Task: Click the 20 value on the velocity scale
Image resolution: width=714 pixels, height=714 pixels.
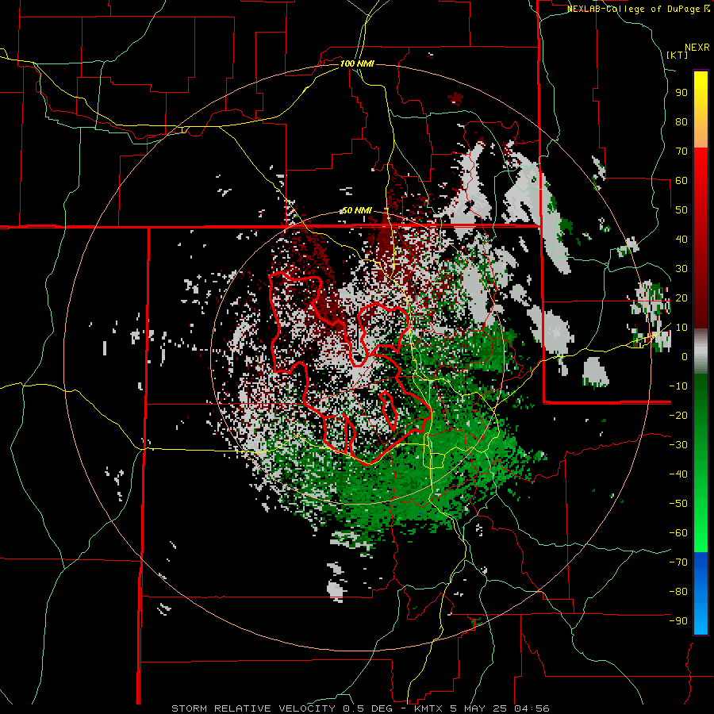Action: tap(681, 297)
